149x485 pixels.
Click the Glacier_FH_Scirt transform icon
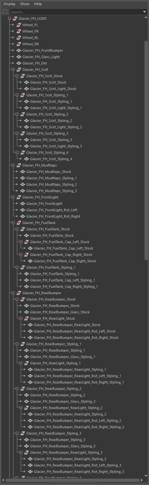(x=19, y=70)
